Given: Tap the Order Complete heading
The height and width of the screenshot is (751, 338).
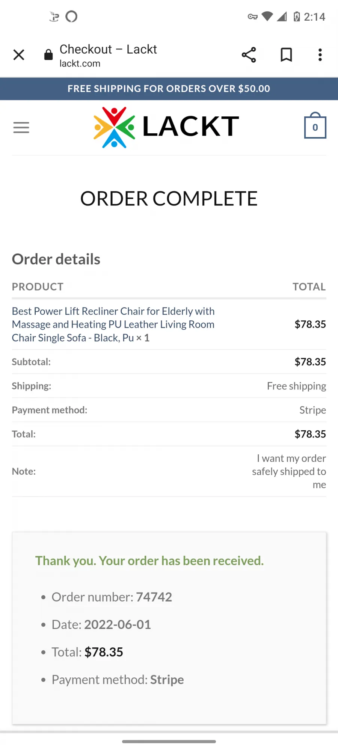Looking at the screenshot, I should (169, 199).
